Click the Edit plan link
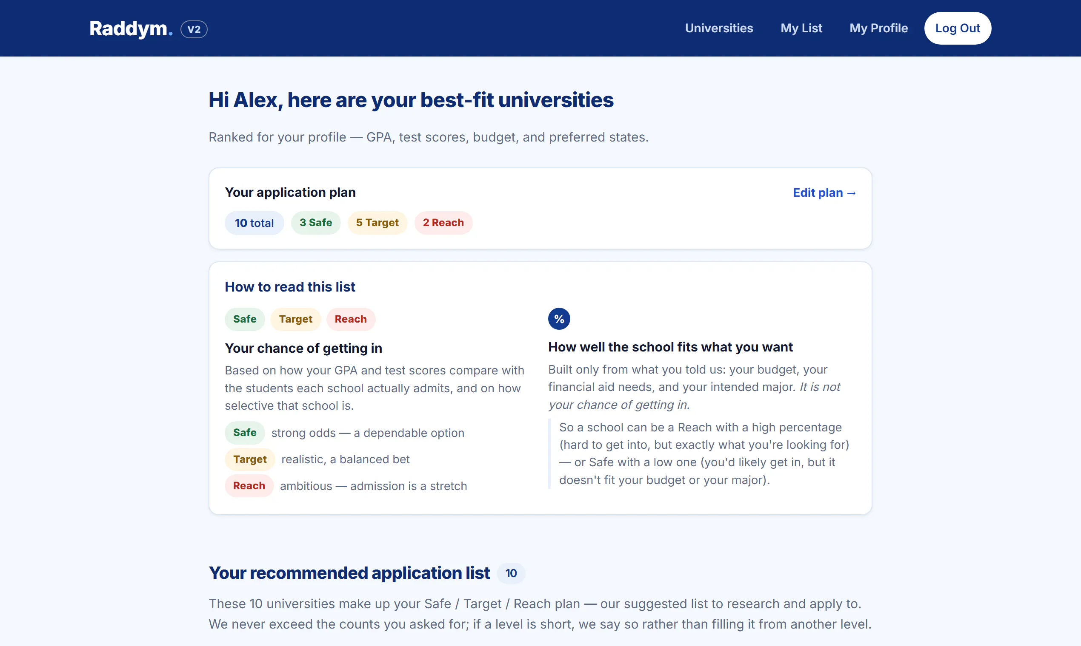Image resolution: width=1081 pixels, height=646 pixels. (824, 193)
